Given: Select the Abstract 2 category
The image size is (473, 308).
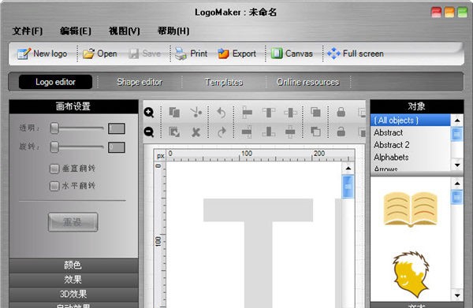Looking at the screenshot, I should point(410,145).
